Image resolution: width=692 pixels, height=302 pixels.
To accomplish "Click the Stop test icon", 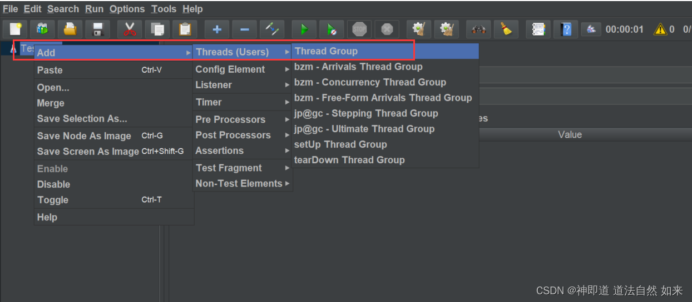I will [359, 29].
